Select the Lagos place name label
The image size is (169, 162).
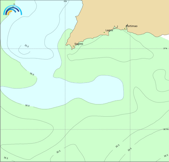[109, 30]
